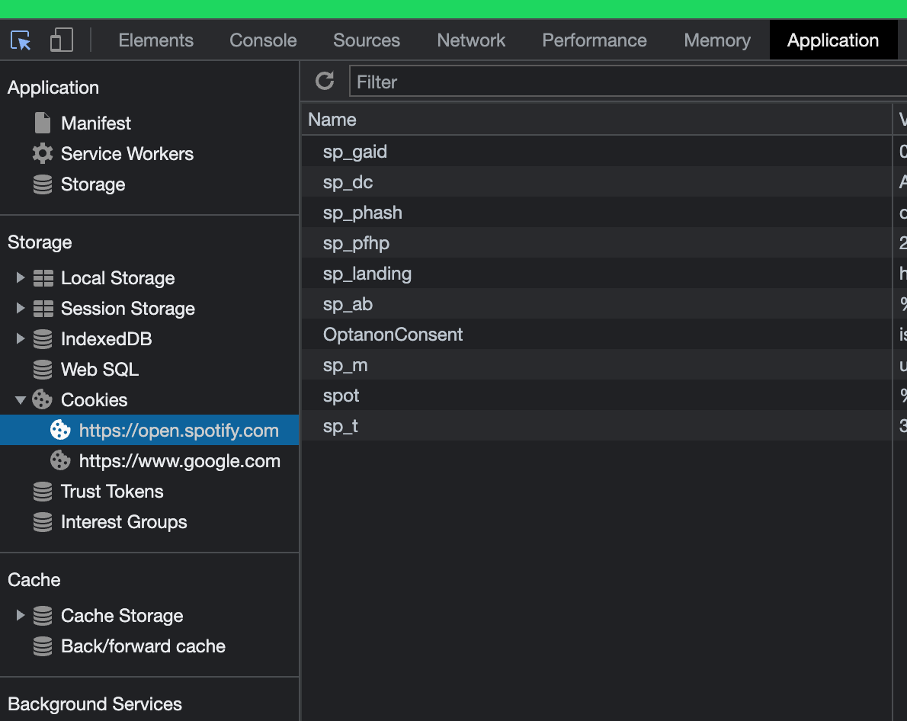This screenshot has height=721, width=907.
Task: Click the Back/forward cache entry
Action: click(143, 646)
